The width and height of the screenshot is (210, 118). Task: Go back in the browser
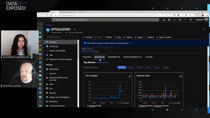(x=39, y=15)
